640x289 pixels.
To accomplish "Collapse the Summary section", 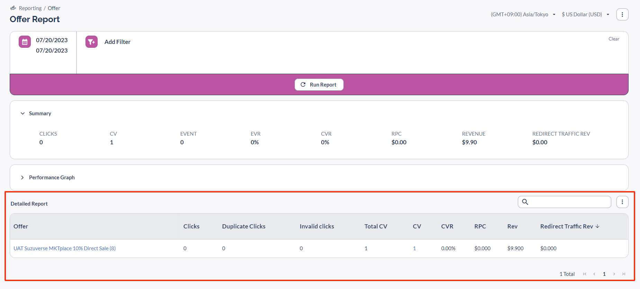I will pos(22,114).
